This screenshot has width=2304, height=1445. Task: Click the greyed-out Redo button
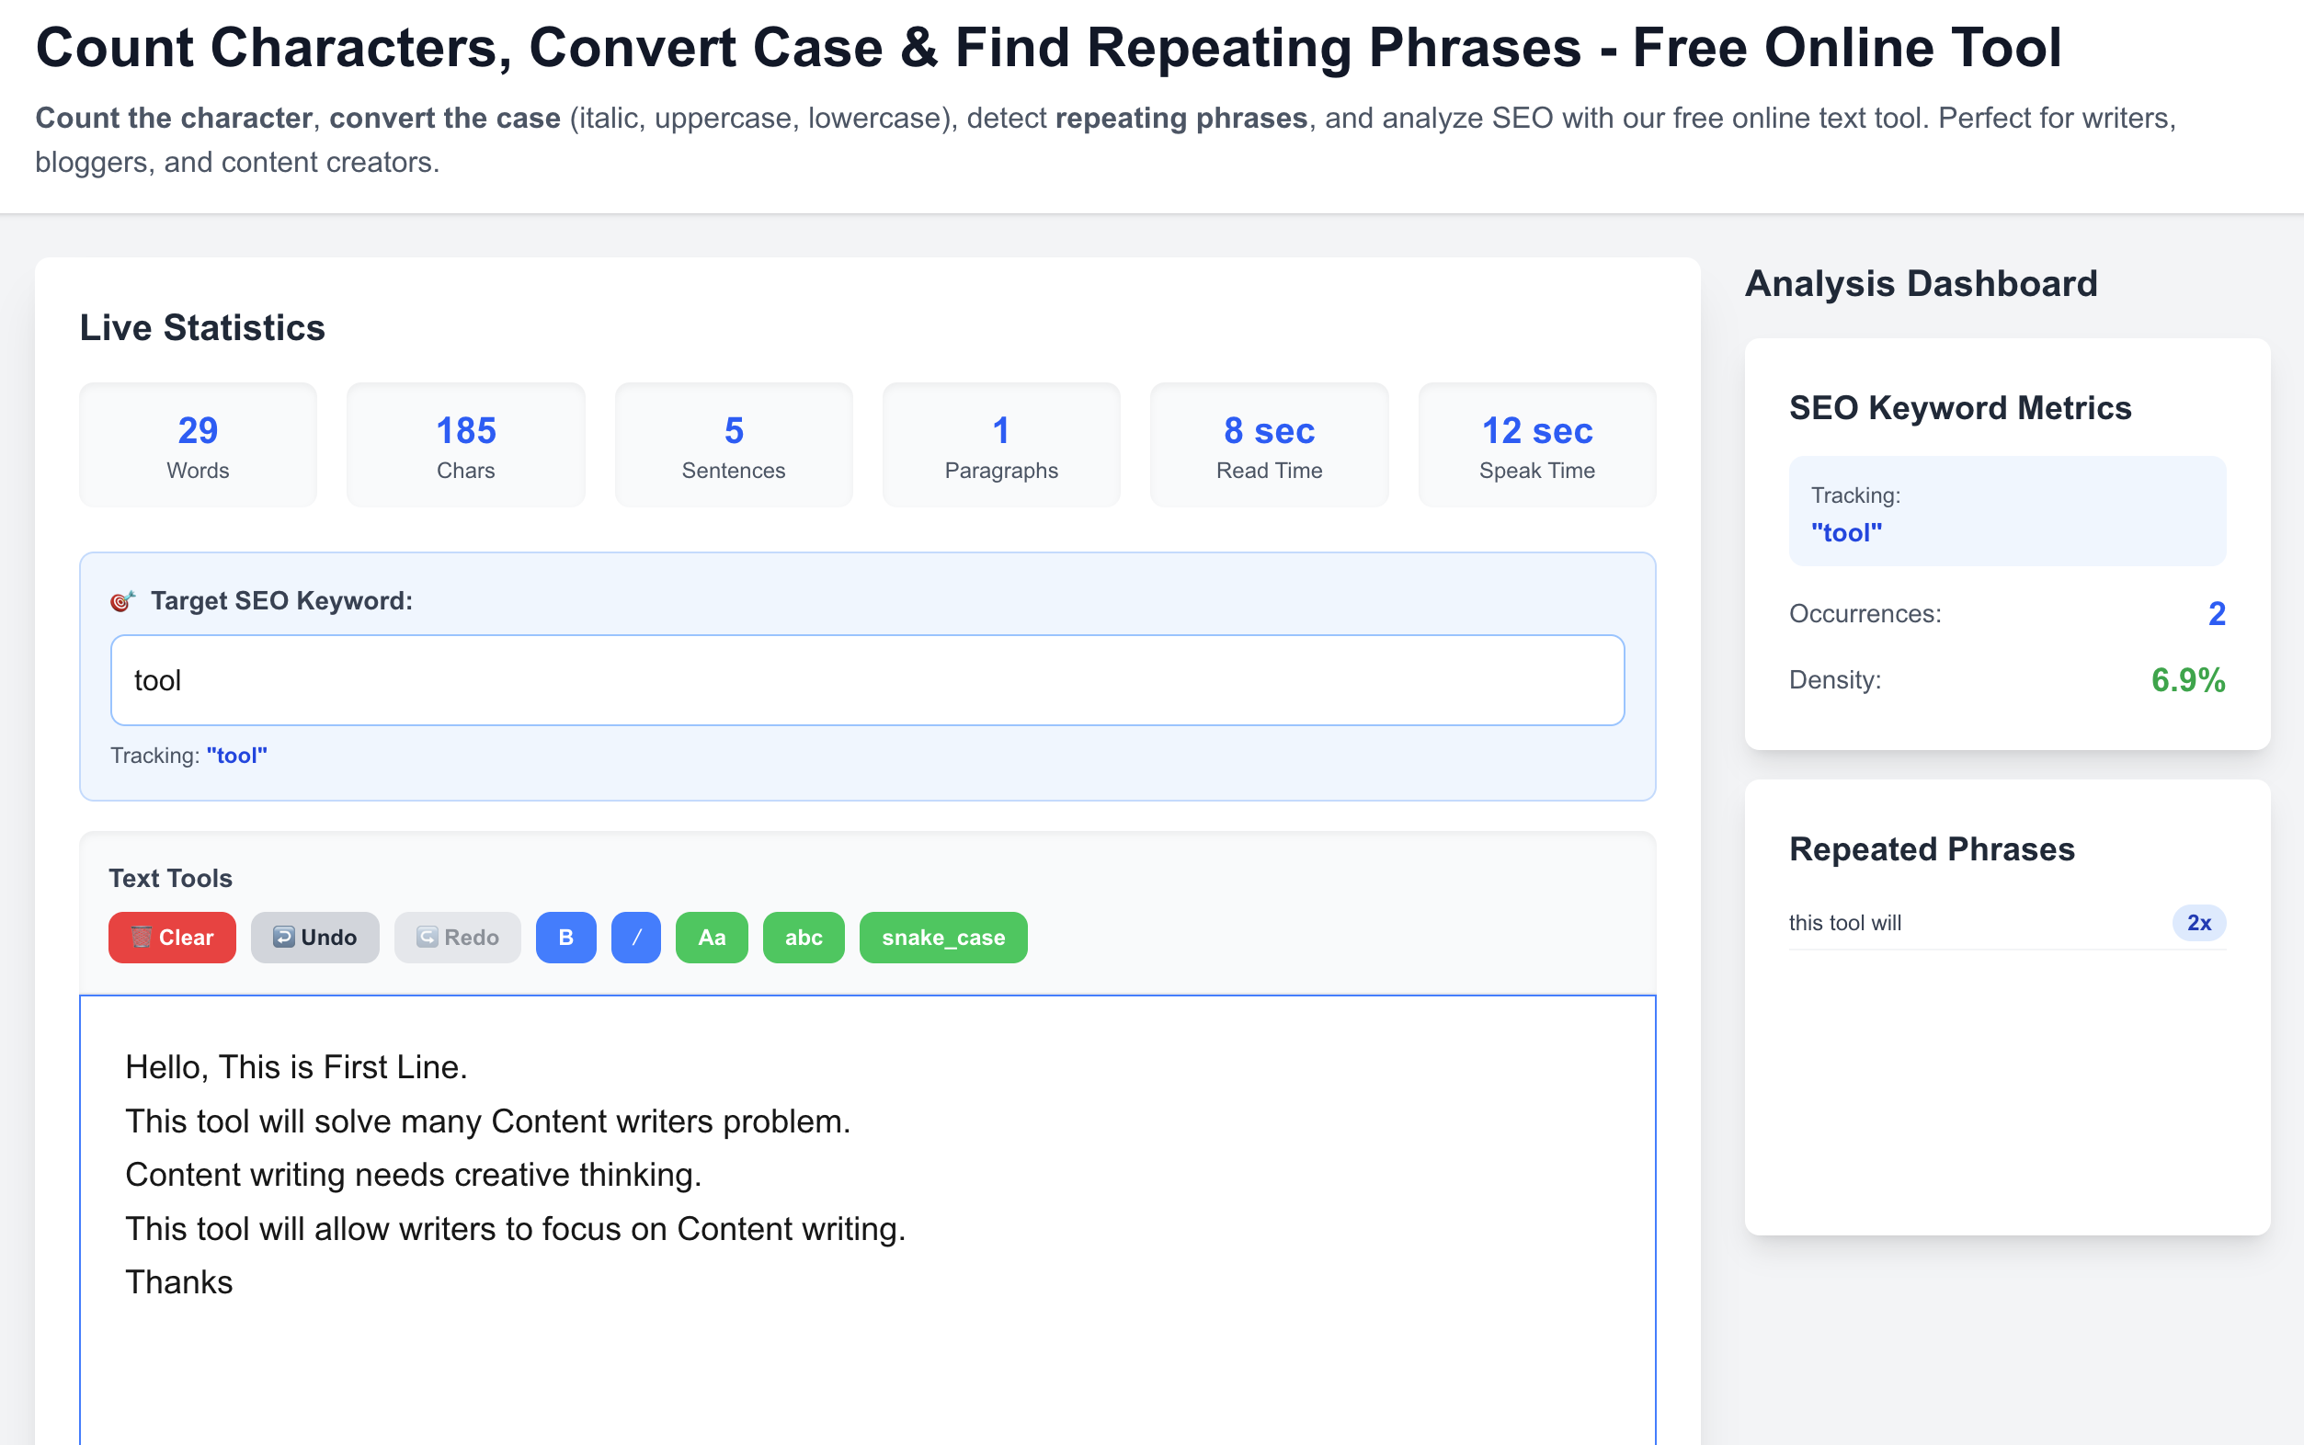click(x=457, y=938)
